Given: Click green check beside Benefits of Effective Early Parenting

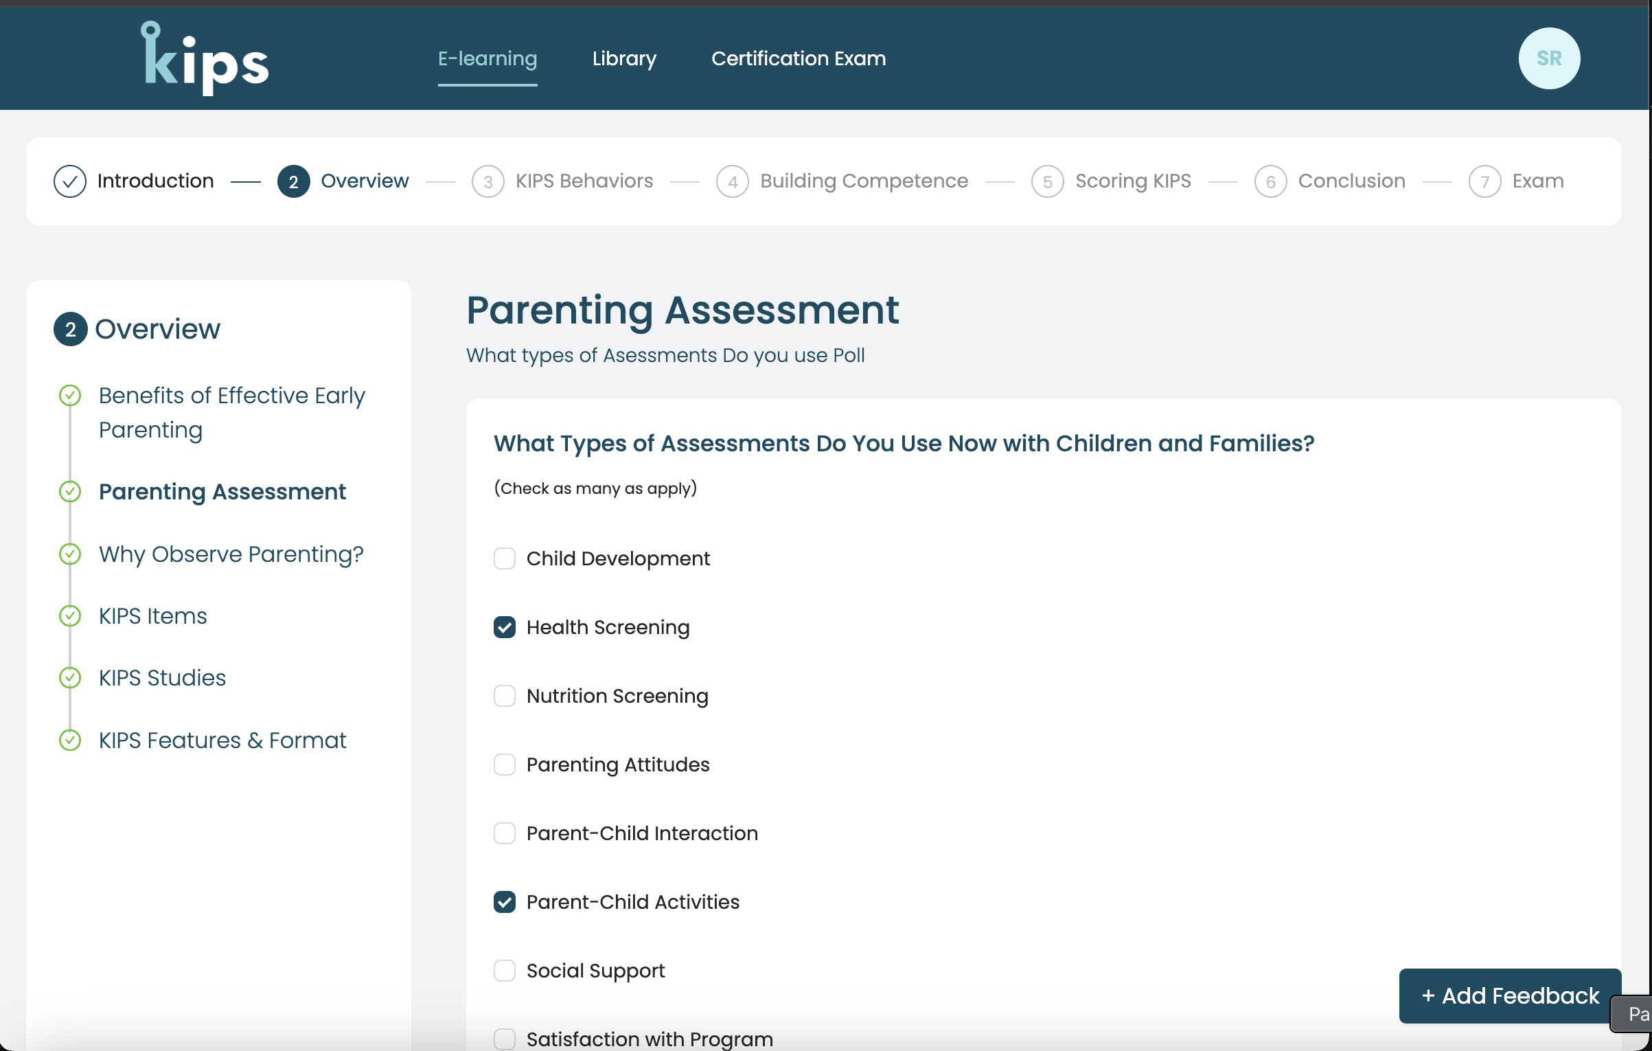Looking at the screenshot, I should (x=69, y=396).
